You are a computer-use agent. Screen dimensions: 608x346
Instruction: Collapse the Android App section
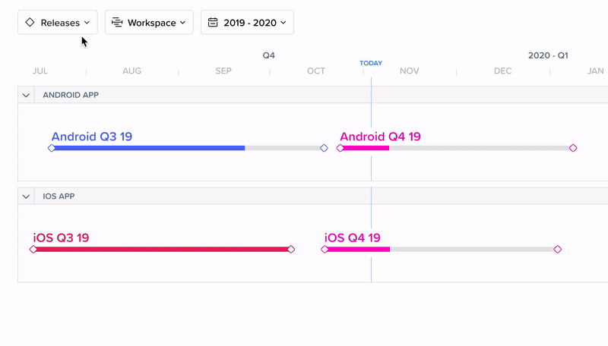click(26, 95)
